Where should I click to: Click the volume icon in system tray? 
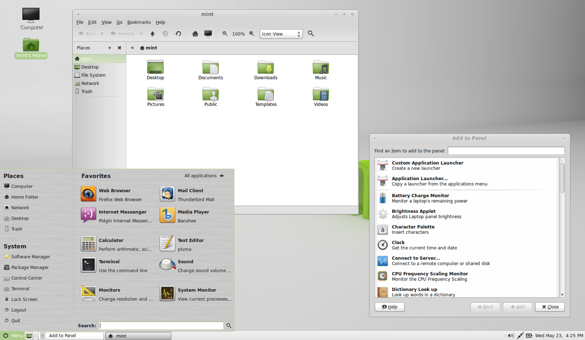(x=511, y=336)
